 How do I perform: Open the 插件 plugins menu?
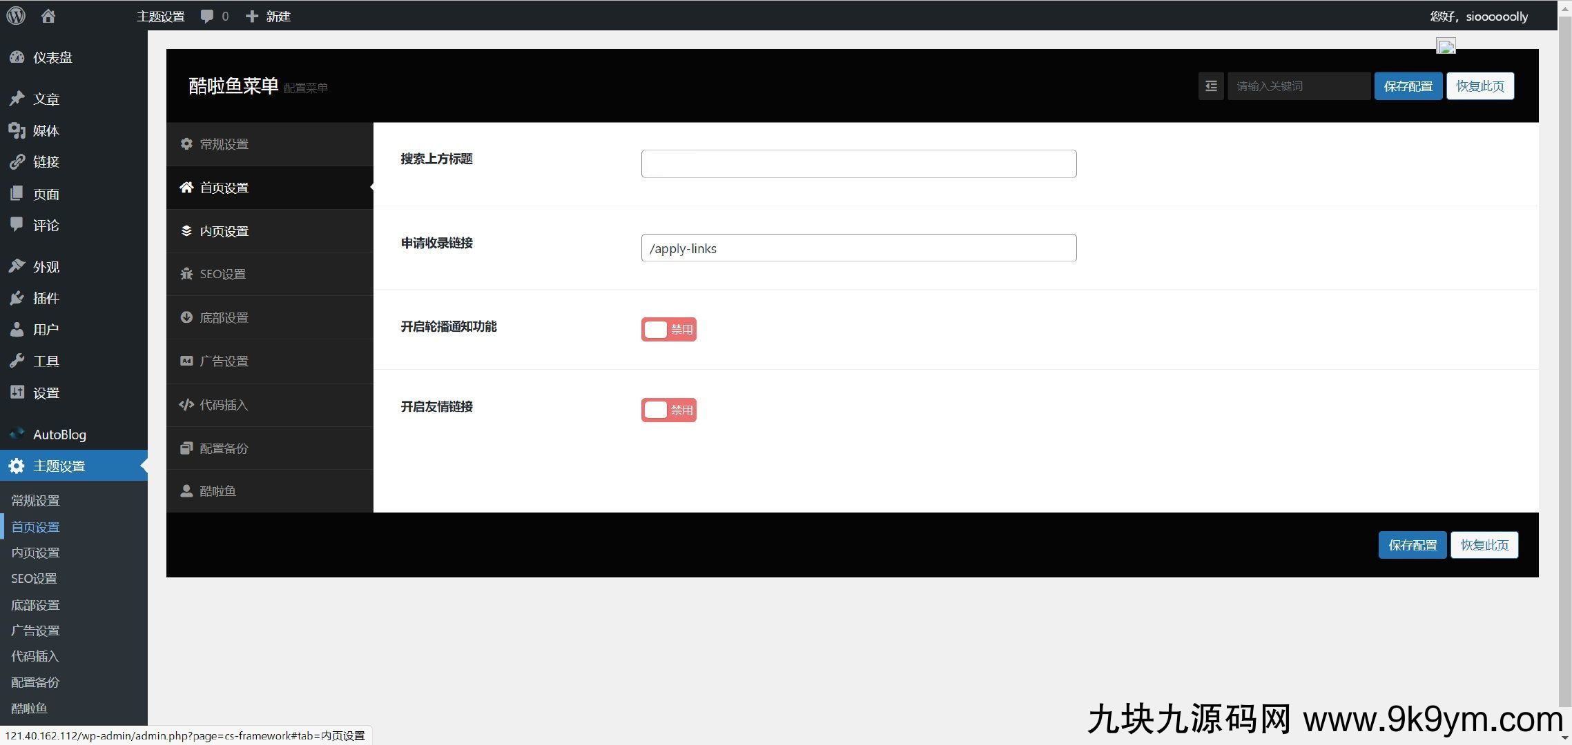coord(46,298)
